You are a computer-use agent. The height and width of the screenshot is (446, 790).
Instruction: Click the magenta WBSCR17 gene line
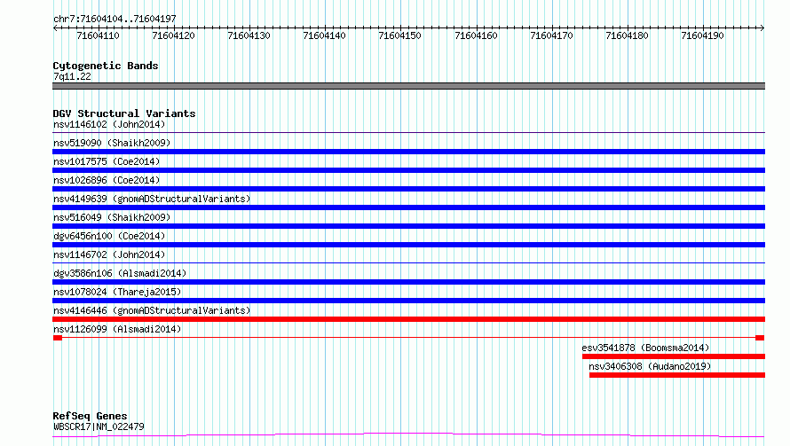point(408,435)
